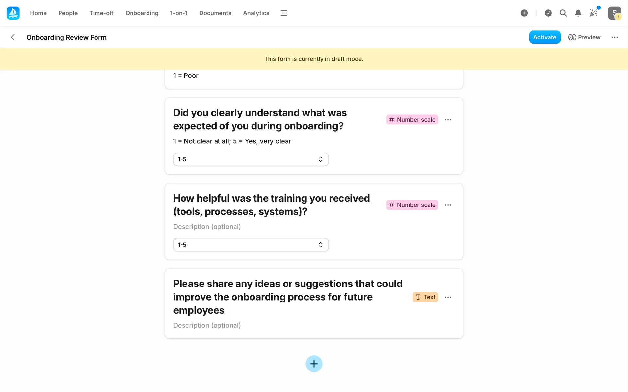Click the search magnifier icon
This screenshot has height=392, width=628.
click(563, 13)
